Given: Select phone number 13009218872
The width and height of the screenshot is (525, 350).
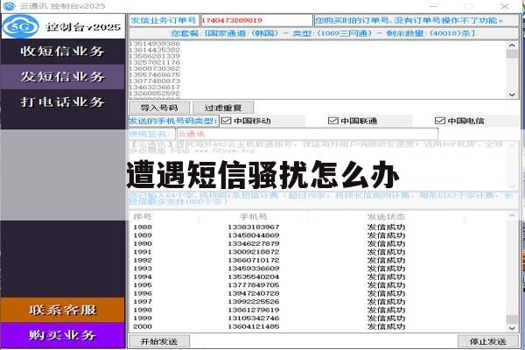Looking at the screenshot, I should pyautogui.click(x=254, y=252).
